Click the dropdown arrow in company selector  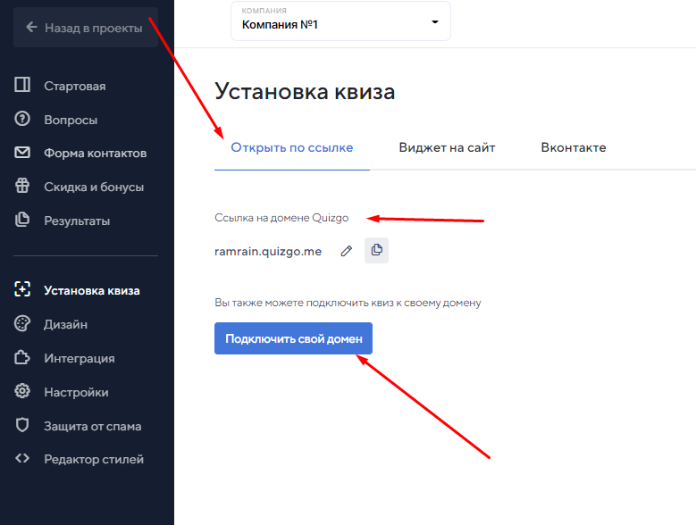(435, 22)
